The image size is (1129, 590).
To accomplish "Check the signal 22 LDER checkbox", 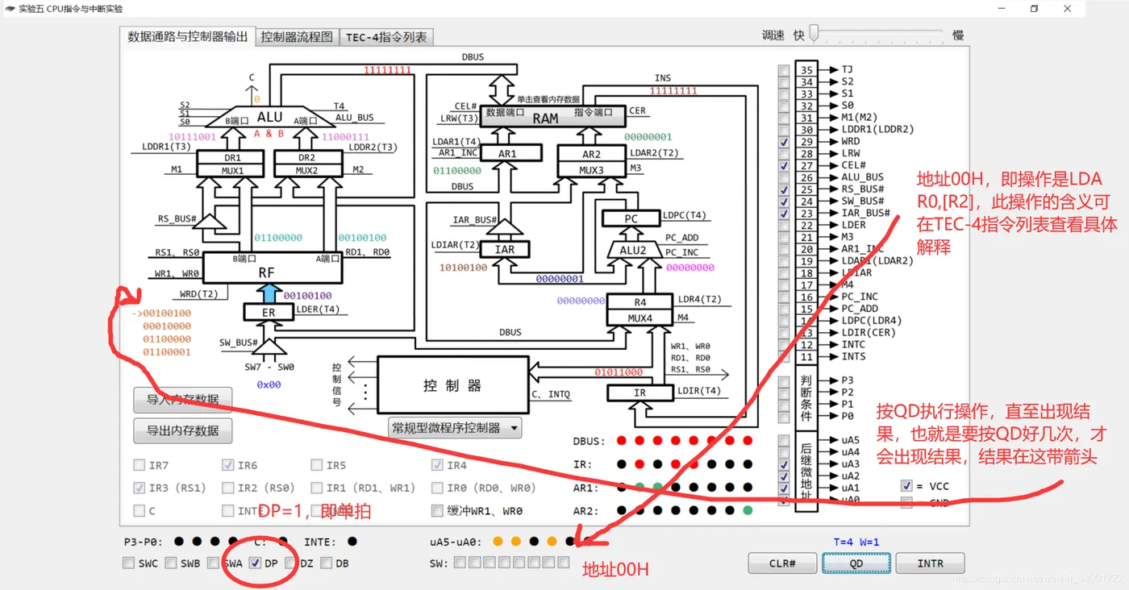I will (784, 225).
